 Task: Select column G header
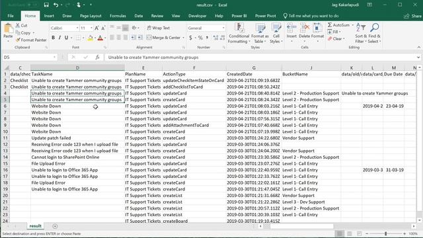[x=254, y=67]
